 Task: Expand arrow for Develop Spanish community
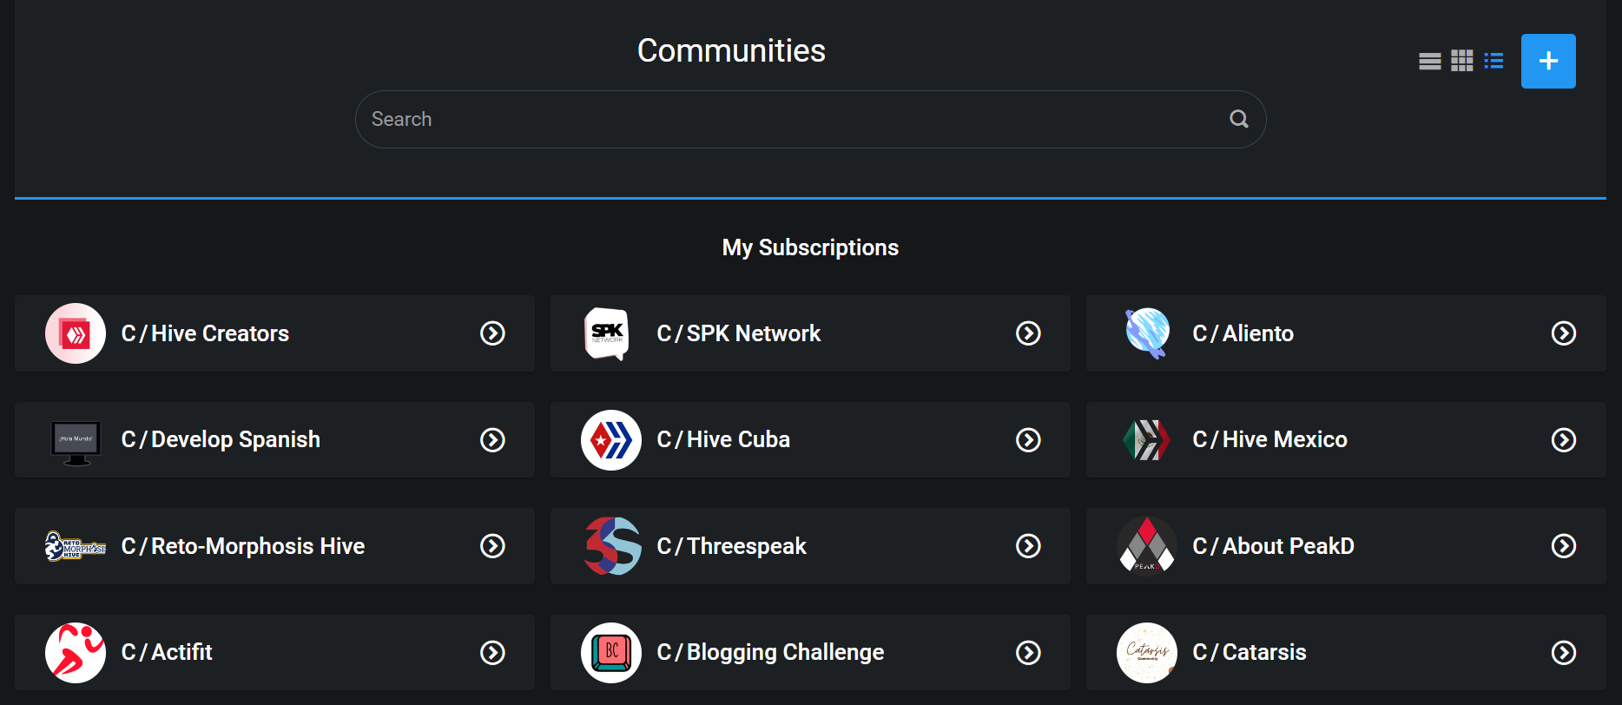493,440
